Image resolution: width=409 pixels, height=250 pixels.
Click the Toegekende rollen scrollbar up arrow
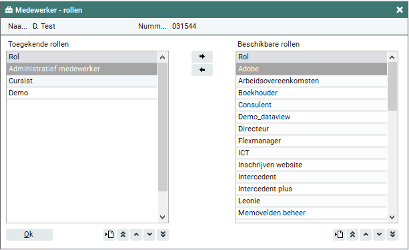coord(163,57)
